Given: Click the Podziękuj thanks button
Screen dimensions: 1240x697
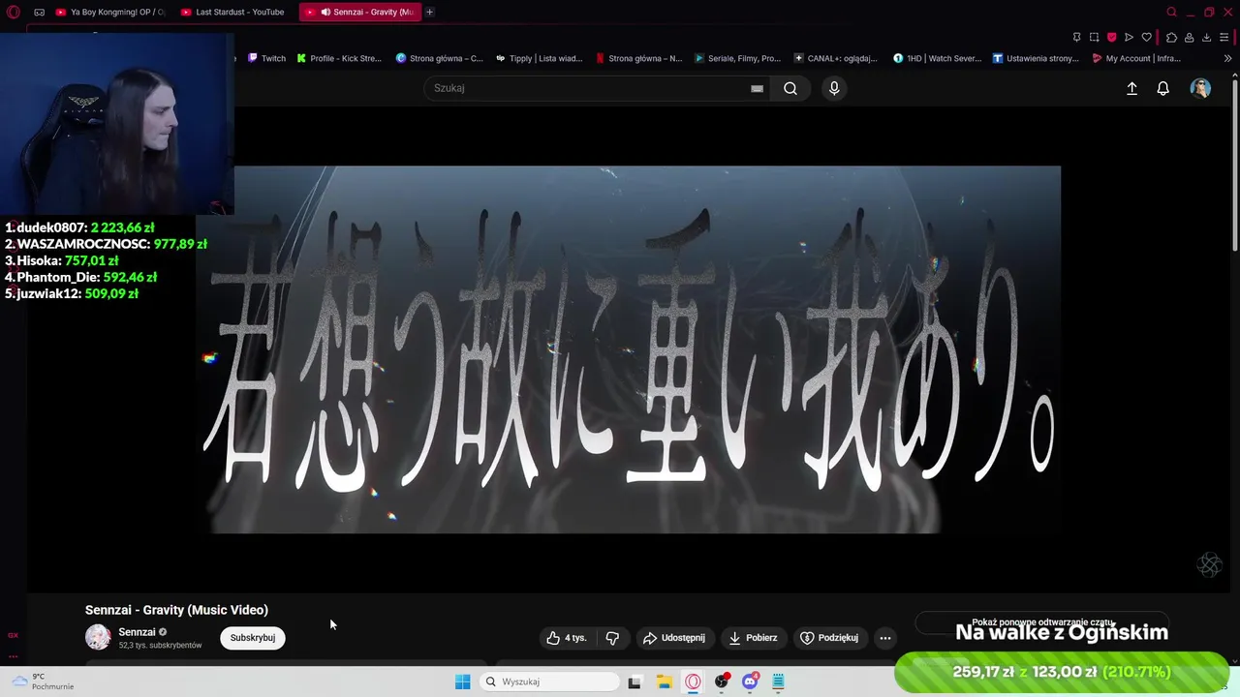Looking at the screenshot, I should tap(829, 637).
